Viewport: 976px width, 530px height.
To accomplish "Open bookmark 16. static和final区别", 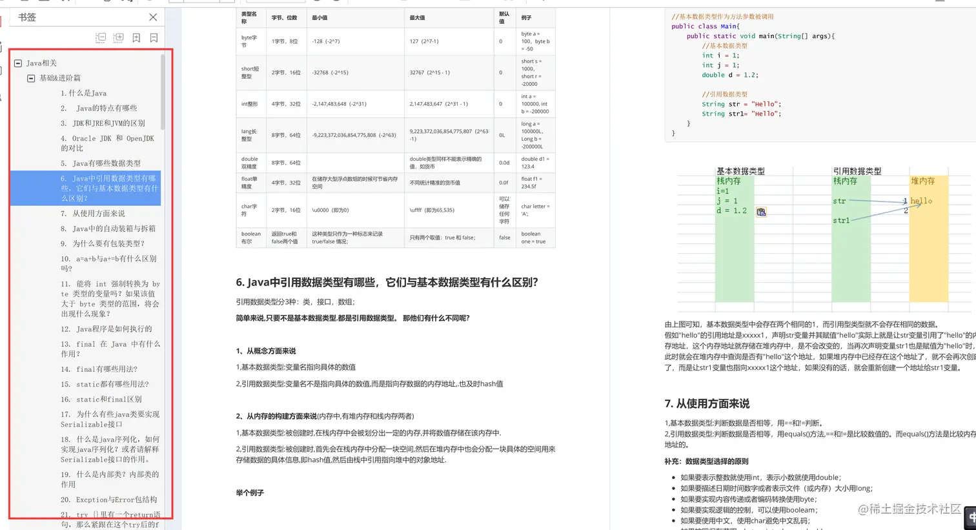I will [x=101, y=399].
